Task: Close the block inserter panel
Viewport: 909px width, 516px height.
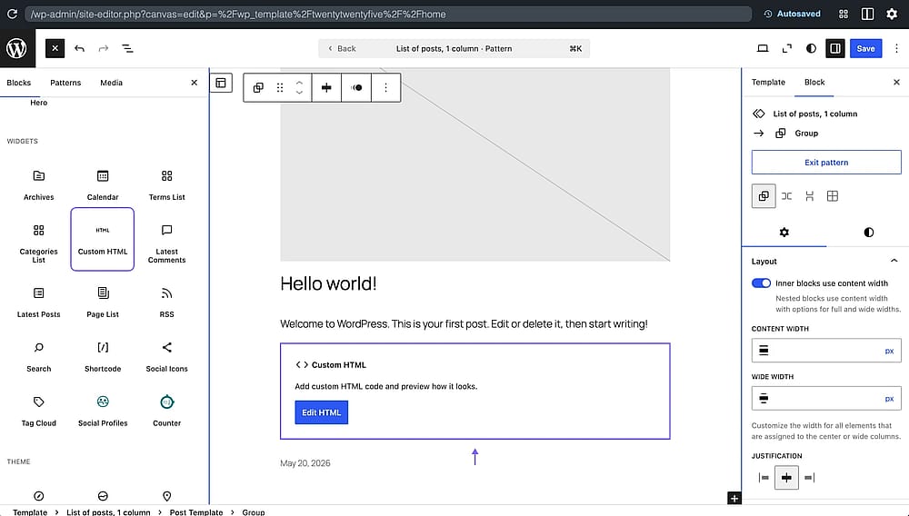Action: (x=195, y=83)
